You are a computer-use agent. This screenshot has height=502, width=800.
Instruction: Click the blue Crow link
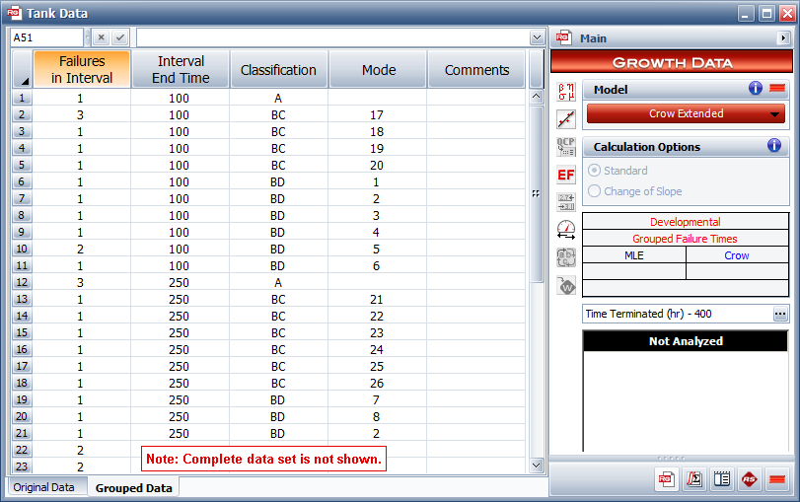click(x=737, y=255)
